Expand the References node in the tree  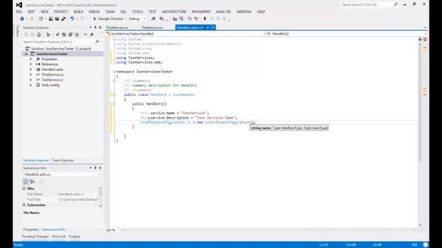tap(31, 64)
